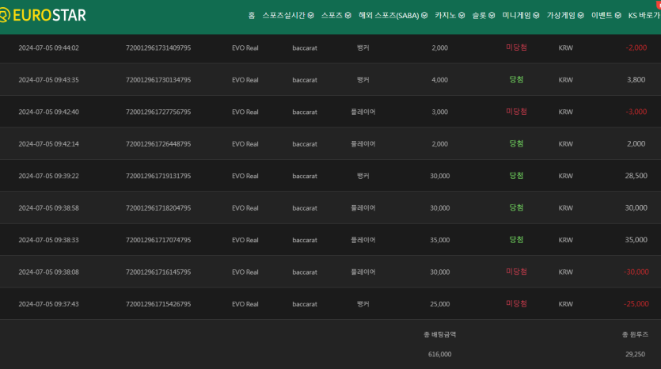
Task: Click the 총 배팅금액 label
Action: (x=439, y=335)
